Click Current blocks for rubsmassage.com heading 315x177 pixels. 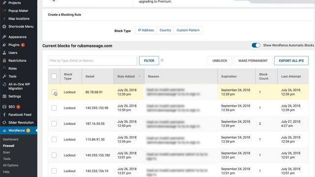click(77, 46)
